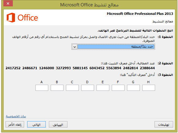Select confirmation ID field H
This screenshot has width=178, height=133.
(x=149, y=88)
